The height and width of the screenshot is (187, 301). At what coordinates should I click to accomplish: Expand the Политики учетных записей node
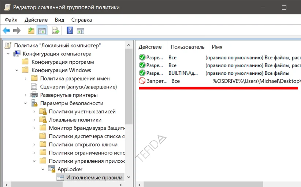pos(34,111)
